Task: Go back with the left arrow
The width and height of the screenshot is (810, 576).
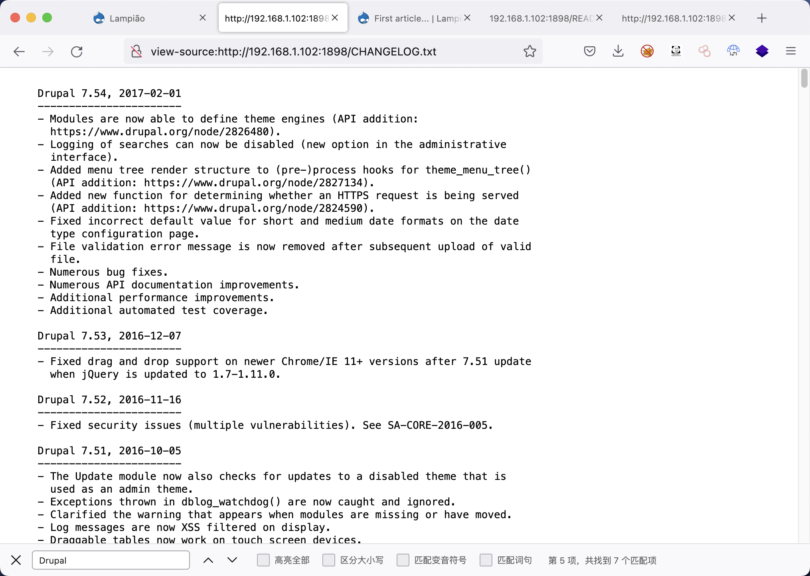Action: [x=19, y=51]
